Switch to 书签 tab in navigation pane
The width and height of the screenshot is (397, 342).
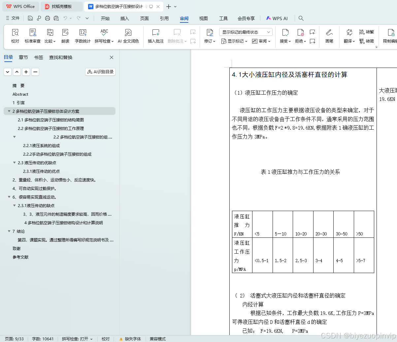pyautogui.click(x=39, y=57)
